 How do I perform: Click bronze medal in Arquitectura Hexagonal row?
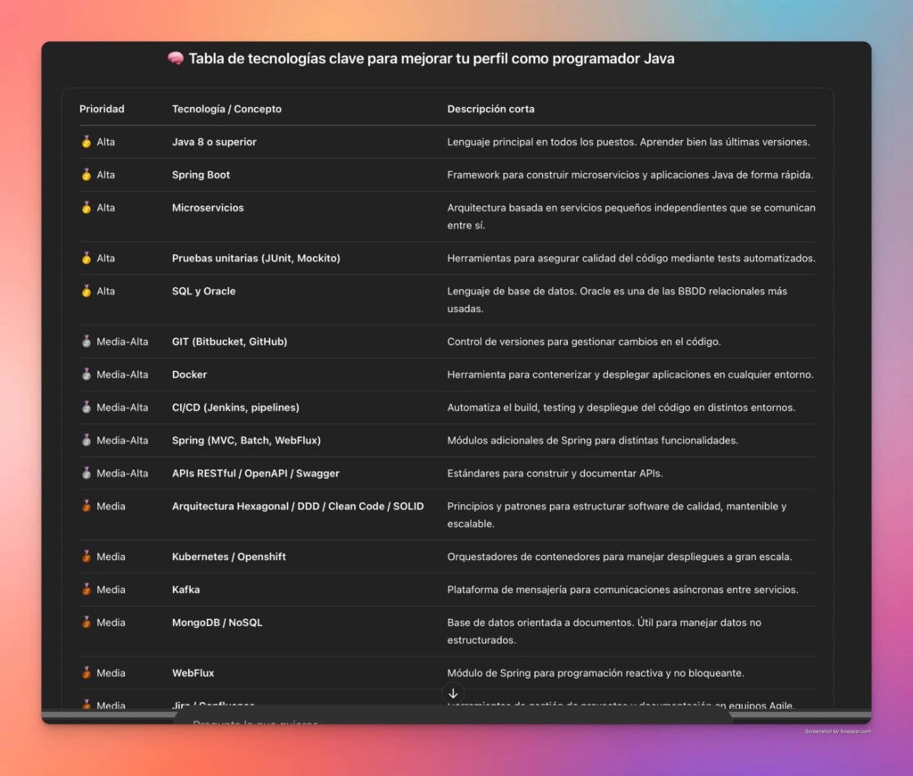[x=86, y=506]
